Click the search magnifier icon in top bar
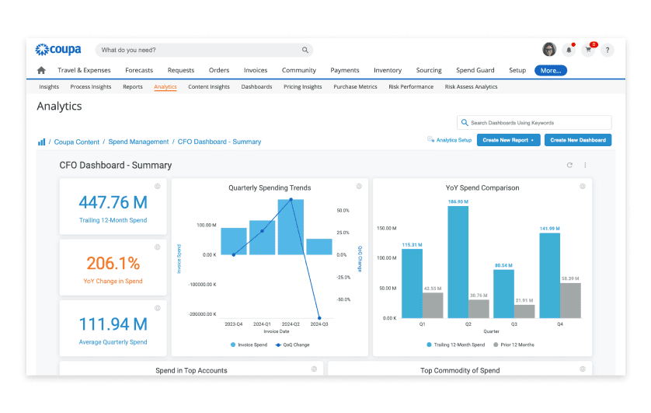651x413 pixels. [x=305, y=50]
